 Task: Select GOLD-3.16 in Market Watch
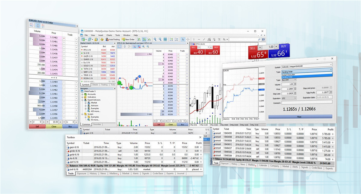98,66
